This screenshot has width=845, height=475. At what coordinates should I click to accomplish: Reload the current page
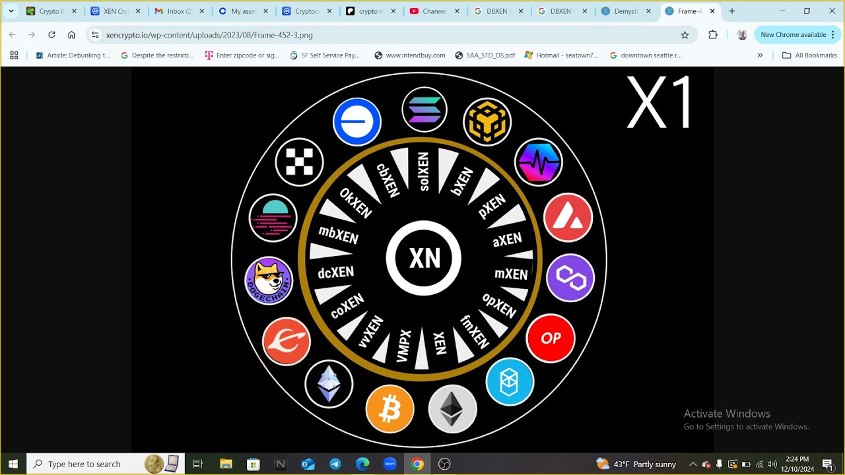(51, 35)
